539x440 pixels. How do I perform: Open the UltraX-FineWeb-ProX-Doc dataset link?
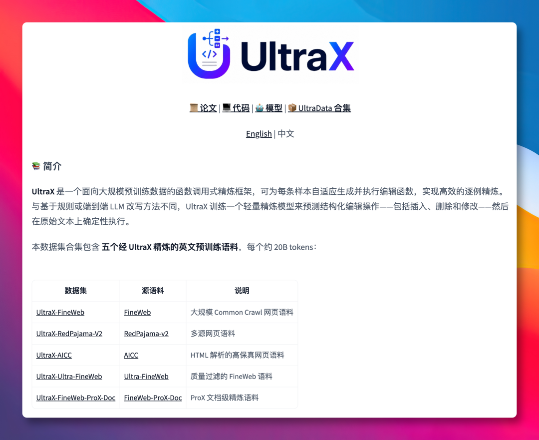pyautogui.click(x=76, y=398)
